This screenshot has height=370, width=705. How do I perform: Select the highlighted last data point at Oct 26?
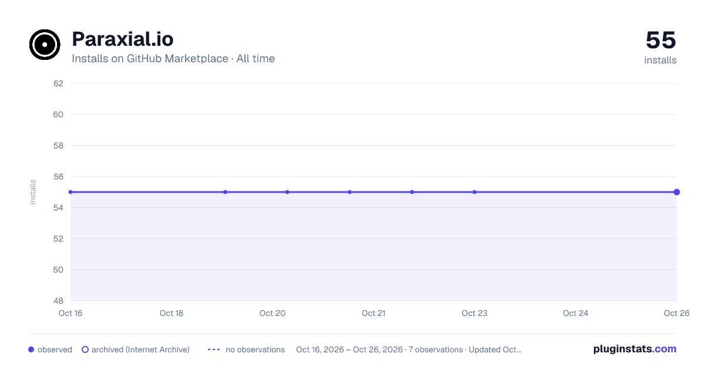(677, 192)
